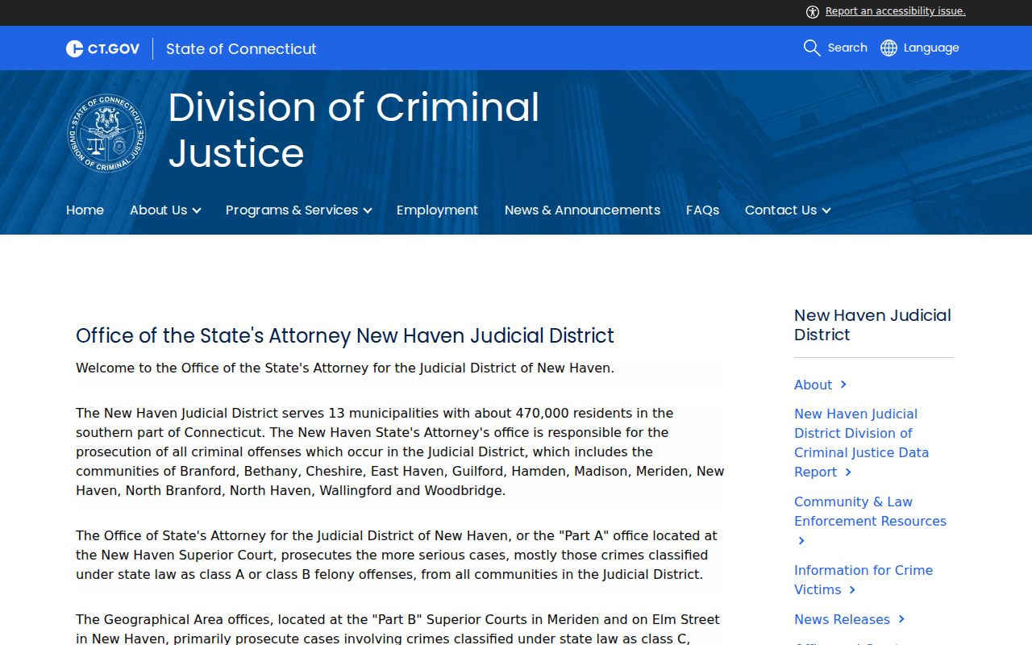Image resolution: width=1032 pixels, height=645 pixels.
Task: Click the arrow after Crime Victims
Action: pos(853,590)
